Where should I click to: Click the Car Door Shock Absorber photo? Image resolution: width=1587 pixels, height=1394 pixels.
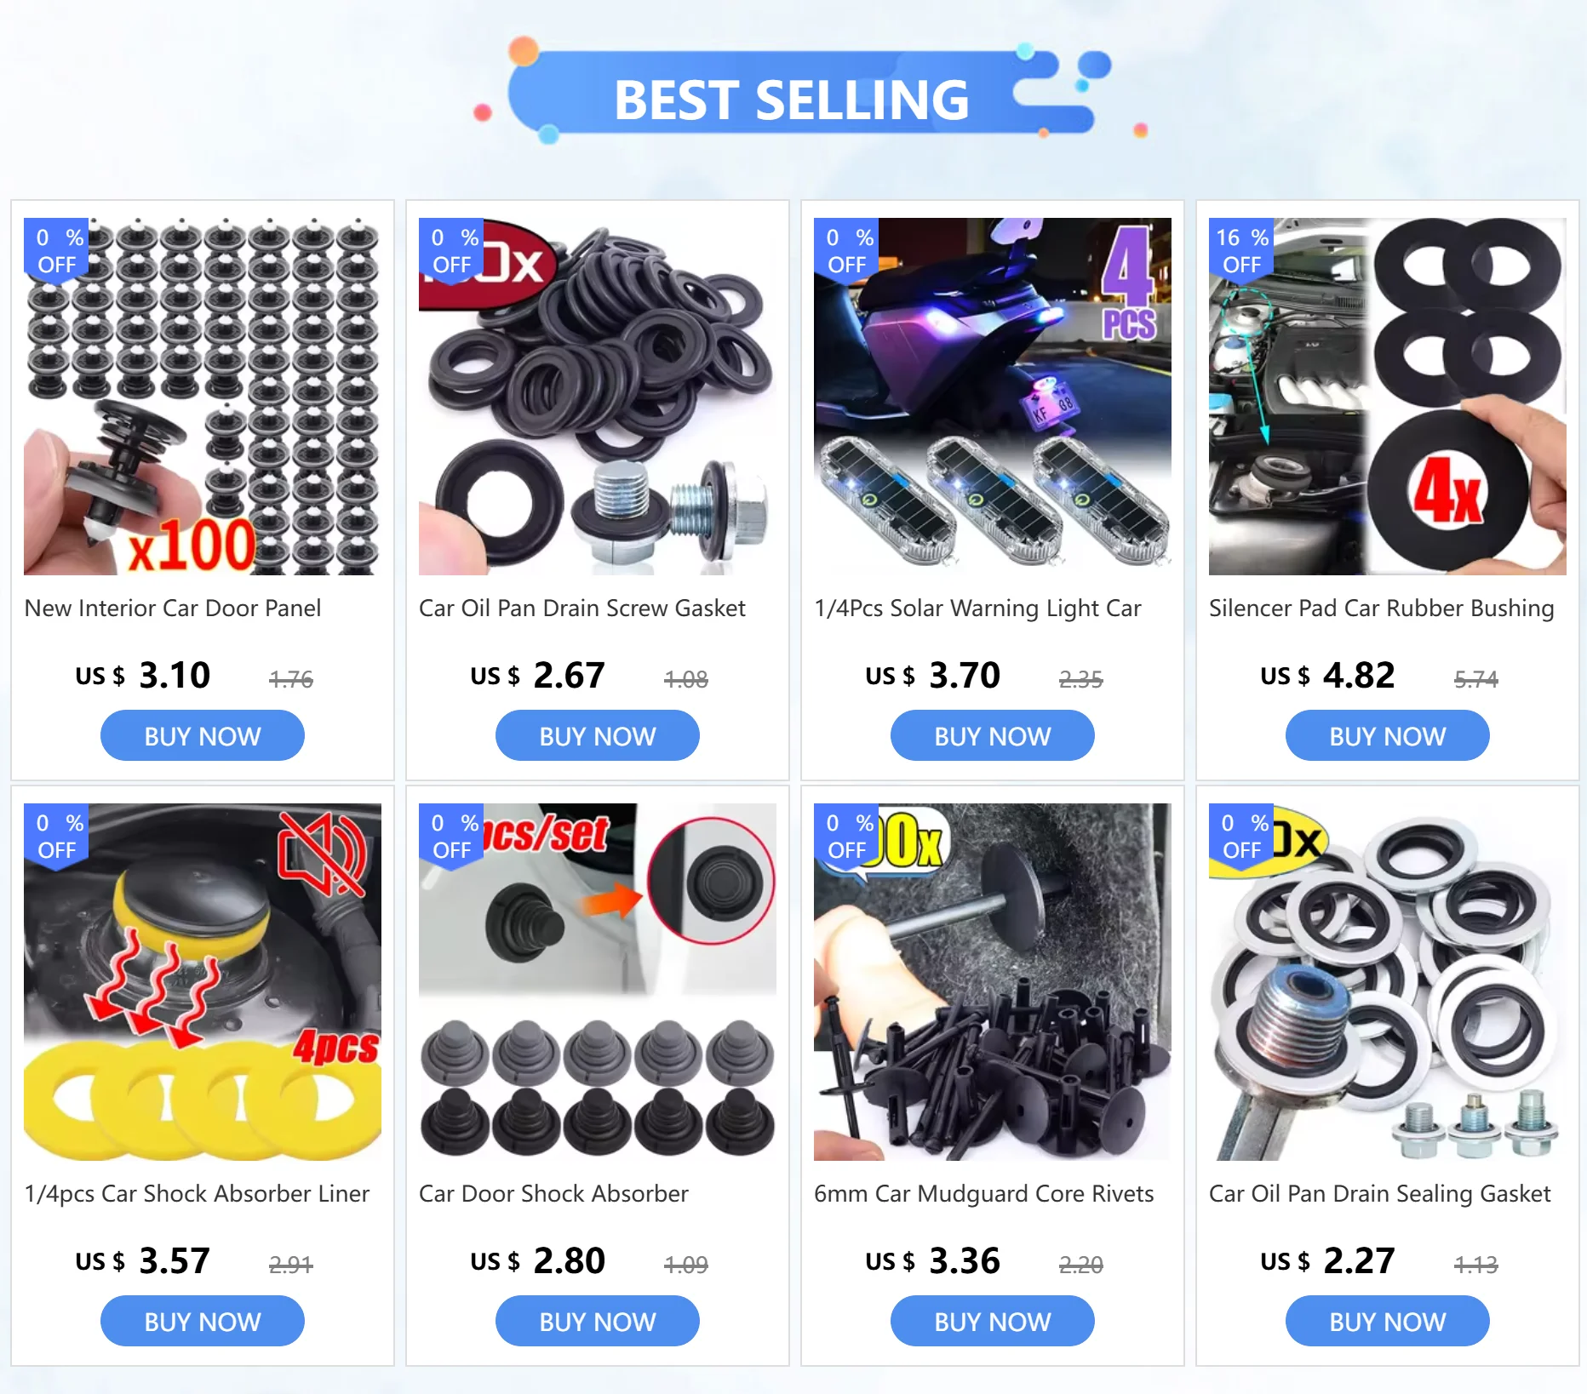coord(598,982)
